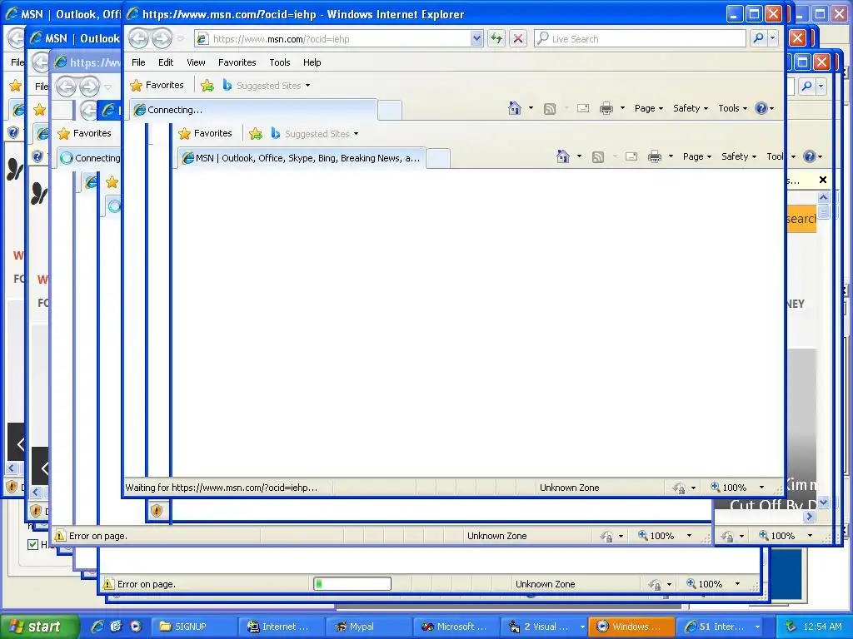This screenshot has height=639, width=853.
Task: Click the system tray icon beside the clock
Action: (x=791, y=627)
